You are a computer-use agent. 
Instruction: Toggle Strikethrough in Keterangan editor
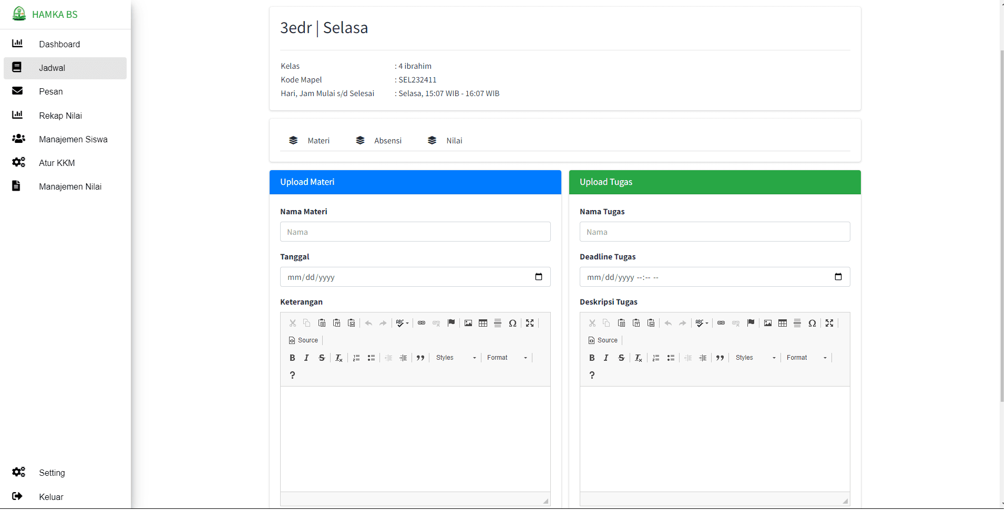322,358
